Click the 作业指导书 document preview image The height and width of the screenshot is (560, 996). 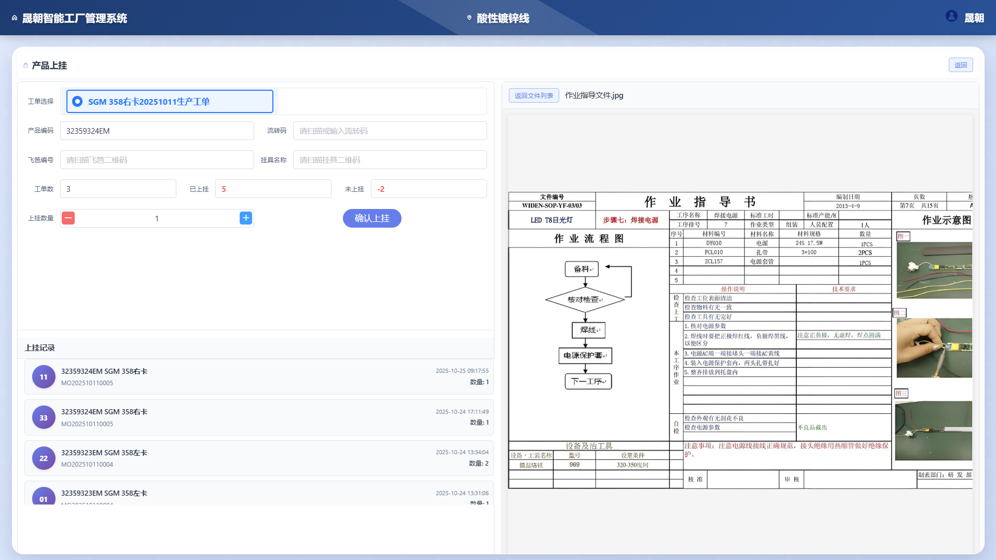tap(740, 340)
